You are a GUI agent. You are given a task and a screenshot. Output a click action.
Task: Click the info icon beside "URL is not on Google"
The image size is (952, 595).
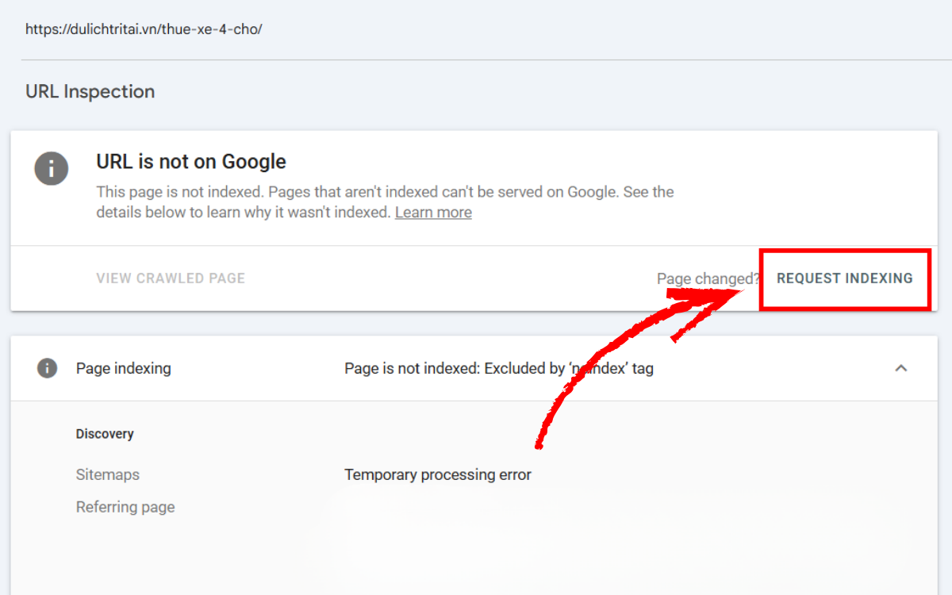pyautogui.click(x=51, y=168)
